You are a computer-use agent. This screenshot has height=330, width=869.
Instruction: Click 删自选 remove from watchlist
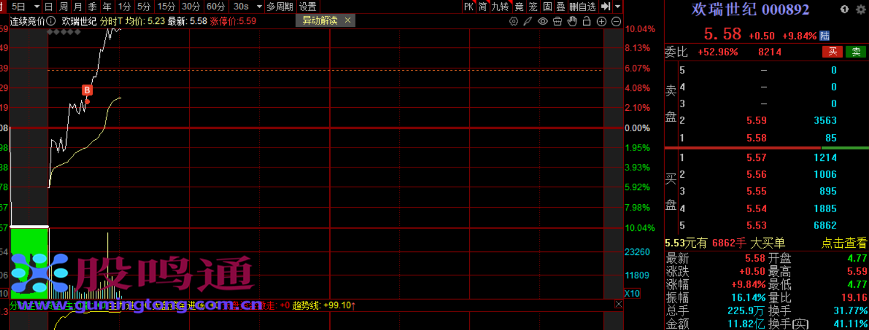[x=582, y=6]
